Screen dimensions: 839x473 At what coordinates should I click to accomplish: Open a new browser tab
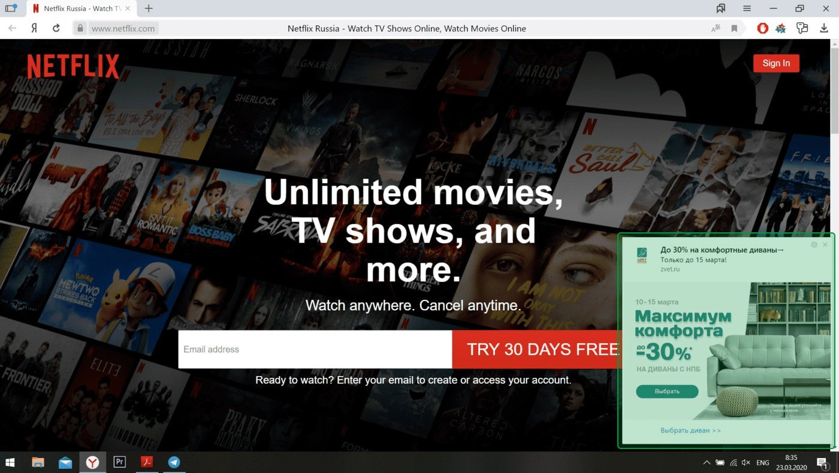pyautogui.click(x=149, y=8)
